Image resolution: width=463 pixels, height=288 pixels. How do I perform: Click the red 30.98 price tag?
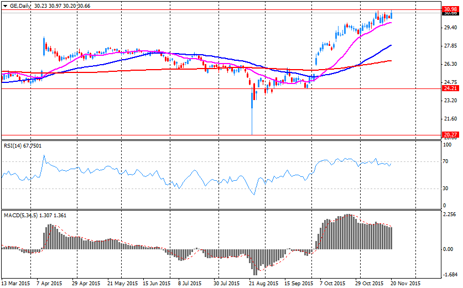450,9
